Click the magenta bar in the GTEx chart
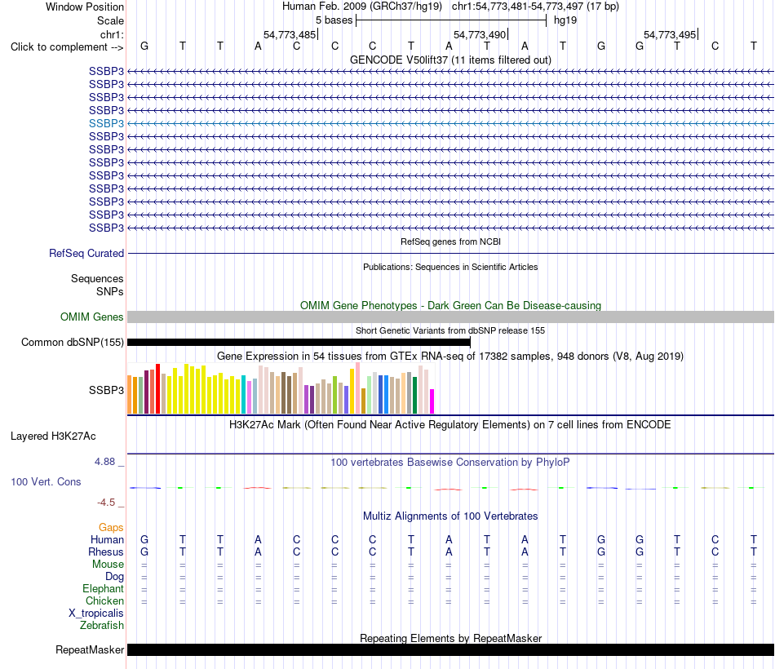775x669 pixels. coord(432,401)
